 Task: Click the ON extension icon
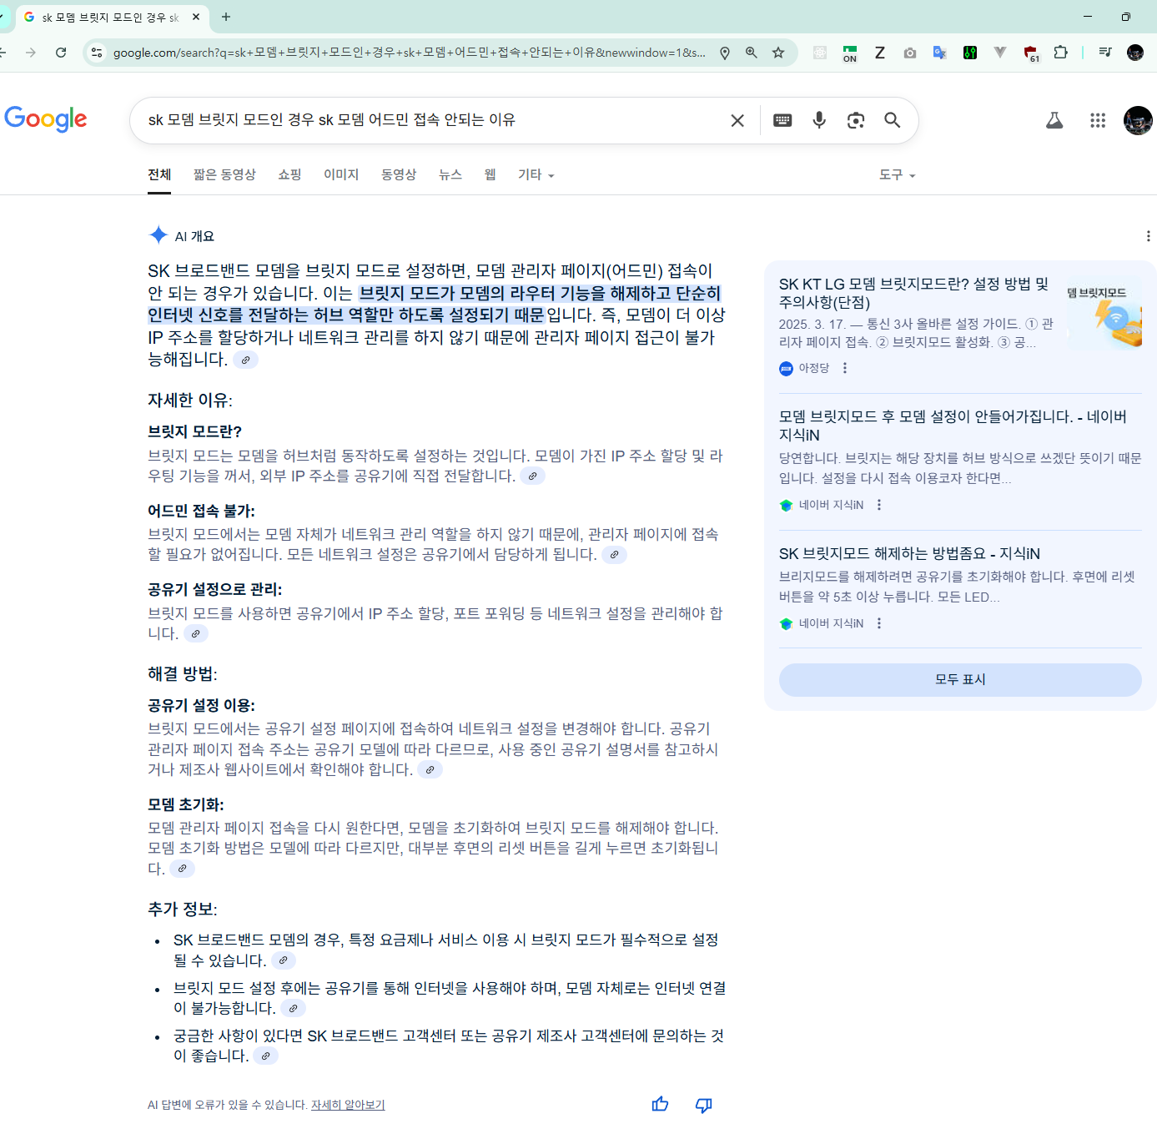tap(850, 53)
